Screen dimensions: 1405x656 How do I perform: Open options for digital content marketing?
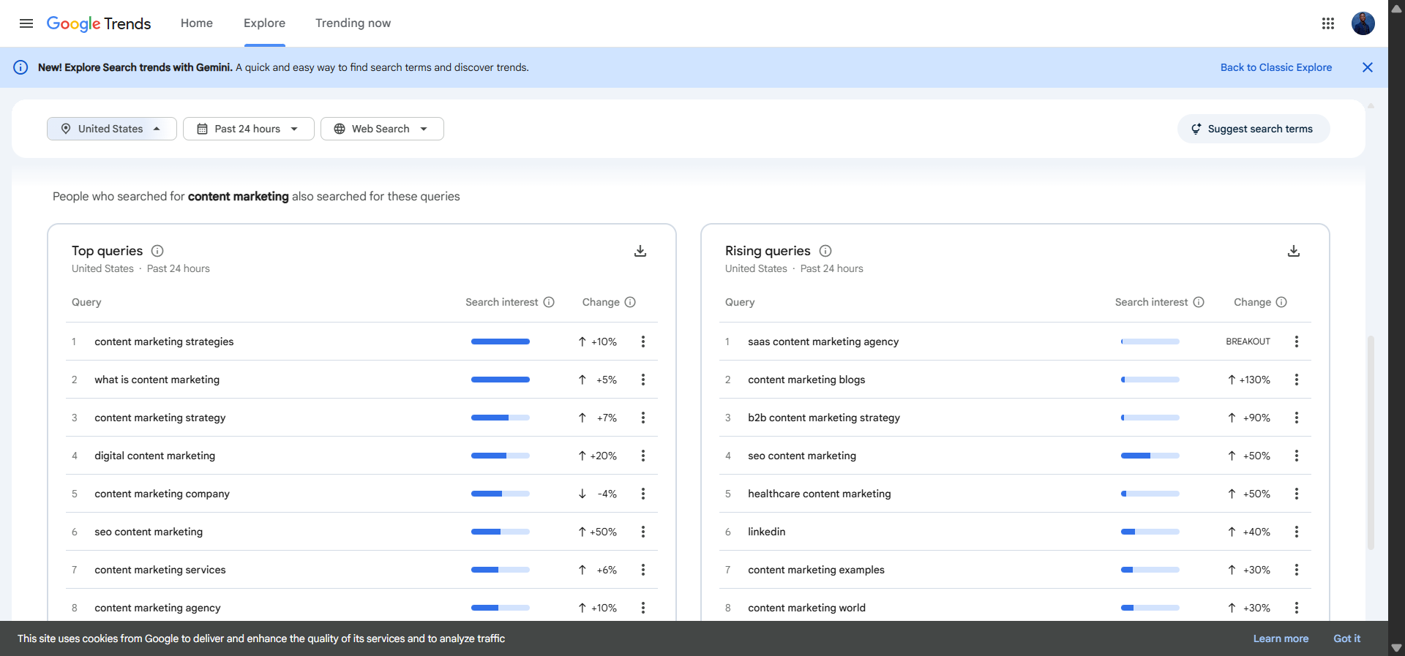point(643,456)
